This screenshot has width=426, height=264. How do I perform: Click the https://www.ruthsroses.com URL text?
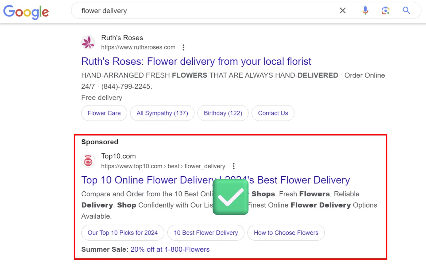pyautogui.click(x=138, y=47)
